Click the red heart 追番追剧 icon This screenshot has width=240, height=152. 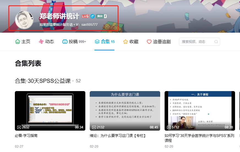(149, 42)
